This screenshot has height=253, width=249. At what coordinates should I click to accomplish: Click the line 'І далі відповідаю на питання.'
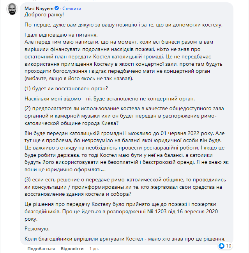point(60,35)
